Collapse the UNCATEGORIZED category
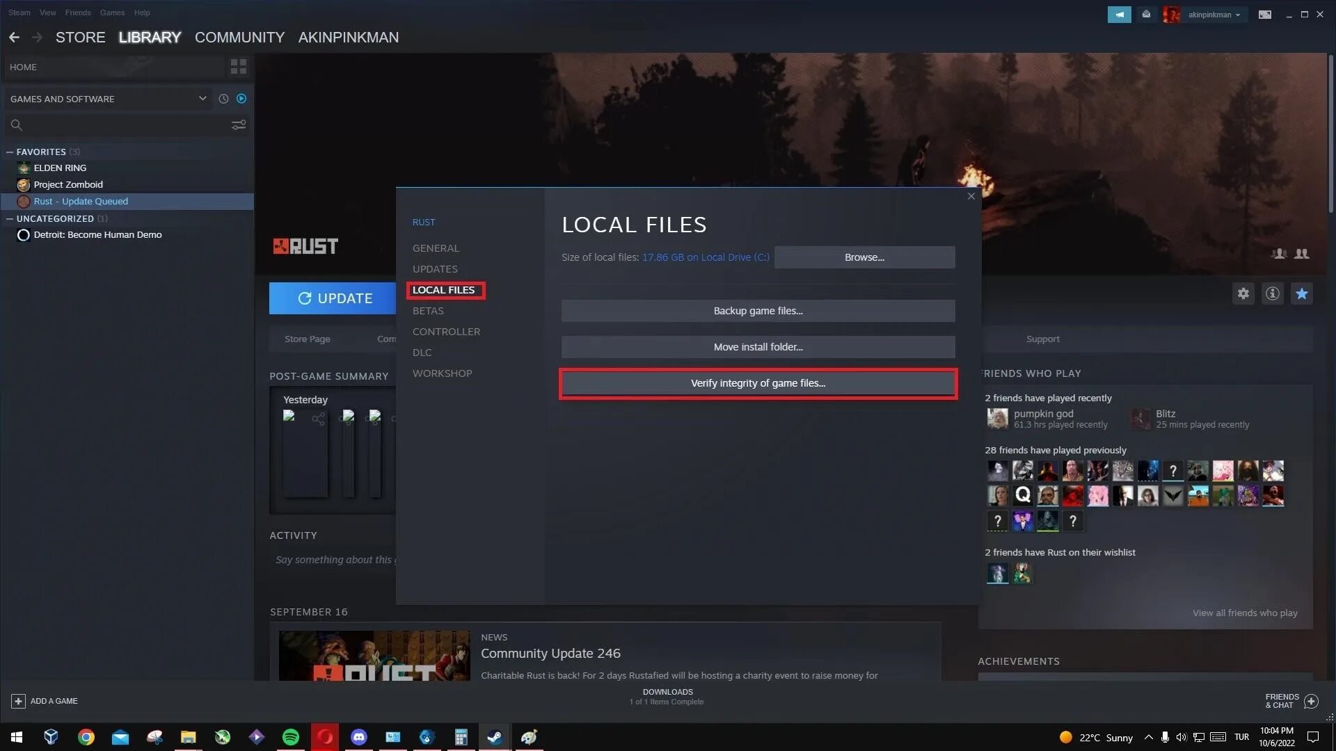This screenshot has width=1336, height=751. pyautogui.click(x=10, y=219)
